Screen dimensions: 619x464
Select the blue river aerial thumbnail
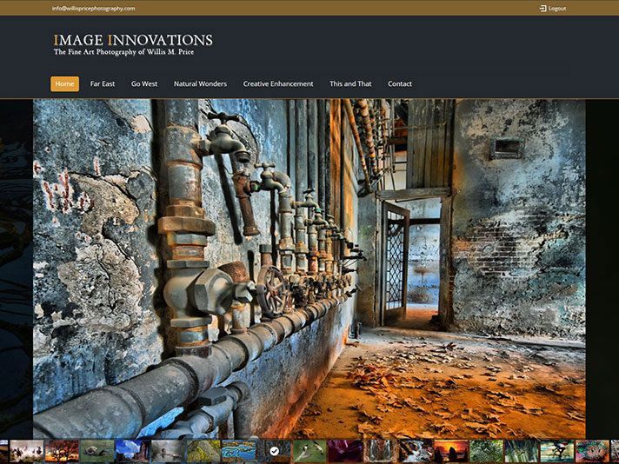(x=239, y=451)
